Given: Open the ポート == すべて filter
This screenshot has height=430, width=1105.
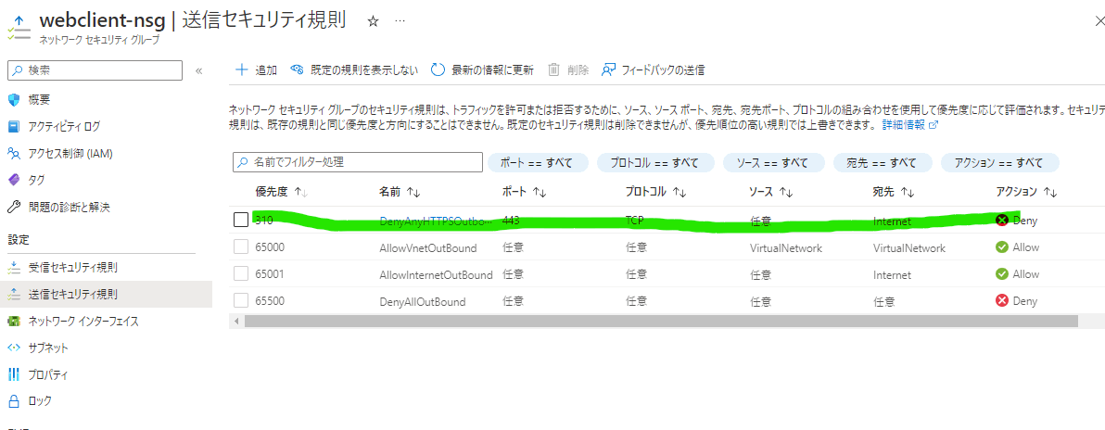Looking at the screenshot, I should pos(539,162).
